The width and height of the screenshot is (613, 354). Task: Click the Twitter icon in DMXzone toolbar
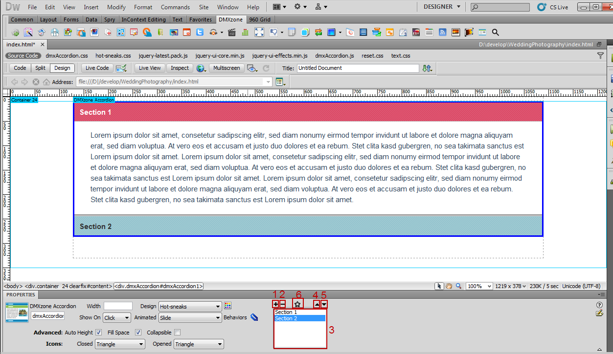click(200, 32)
